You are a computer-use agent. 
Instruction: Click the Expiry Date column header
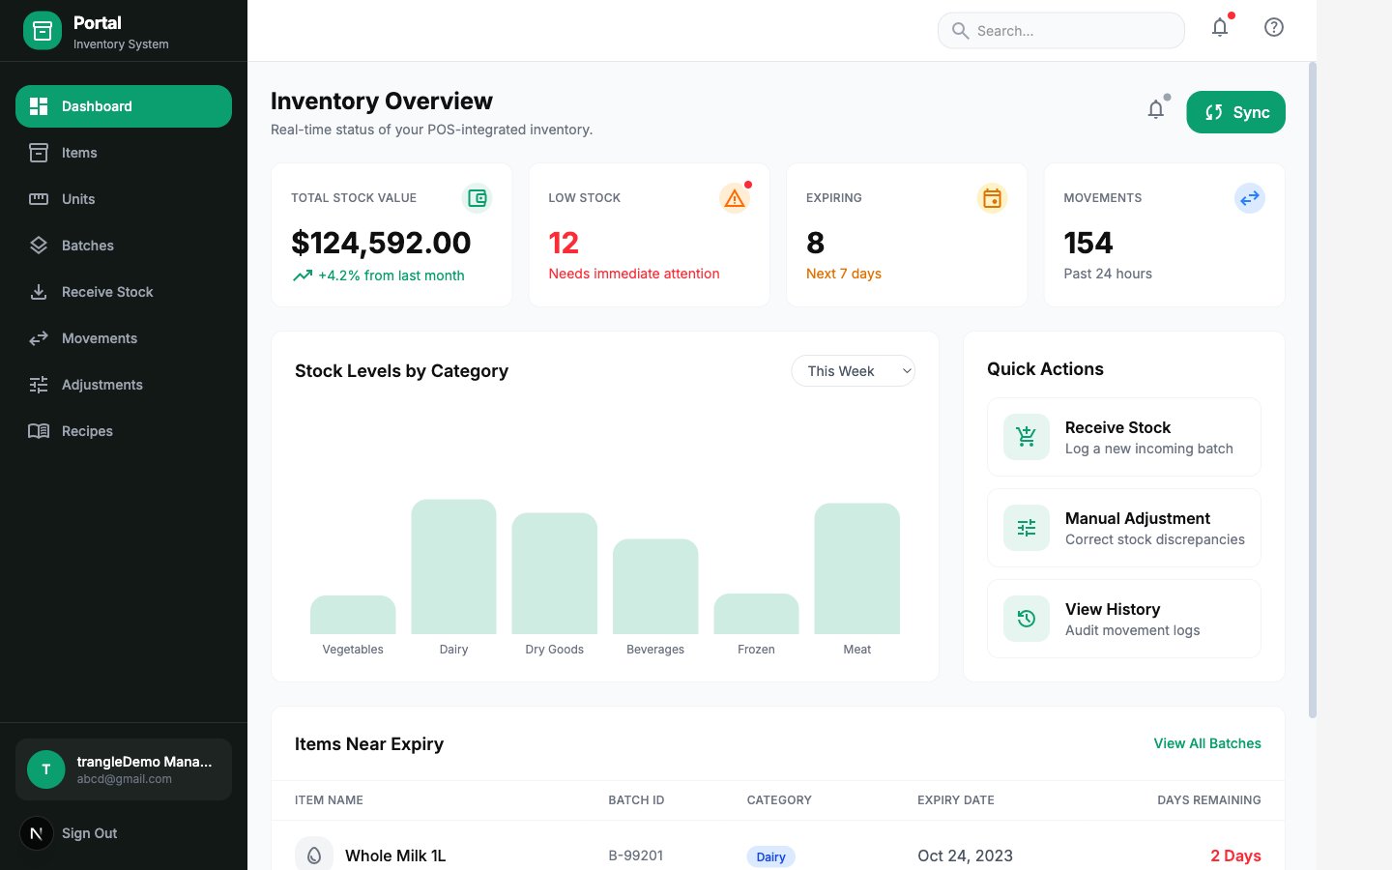pyautogui.click(x=956, y=800)
